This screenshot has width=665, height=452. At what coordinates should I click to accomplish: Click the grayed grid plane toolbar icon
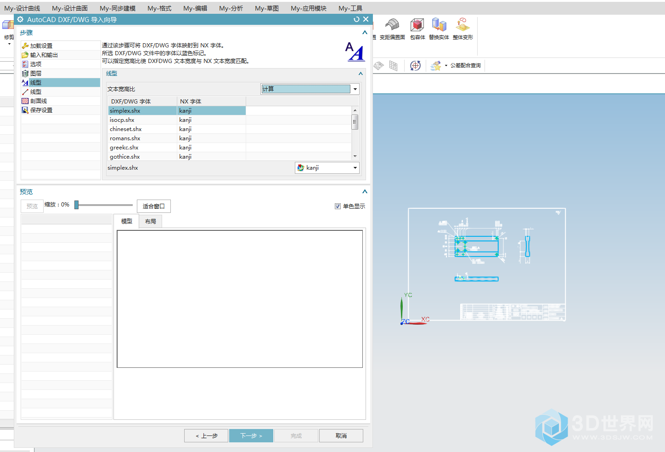(x=394, y=65)
